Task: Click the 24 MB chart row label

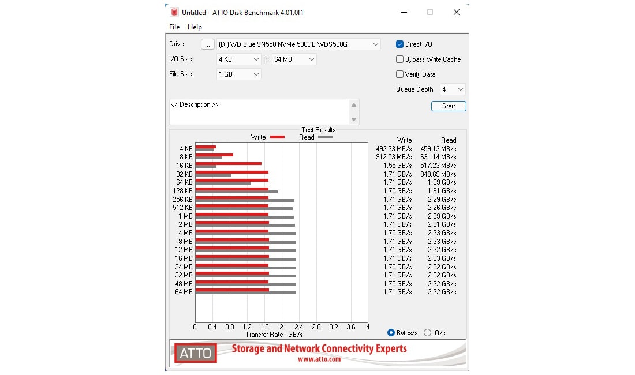Action: tap(184, 267)
